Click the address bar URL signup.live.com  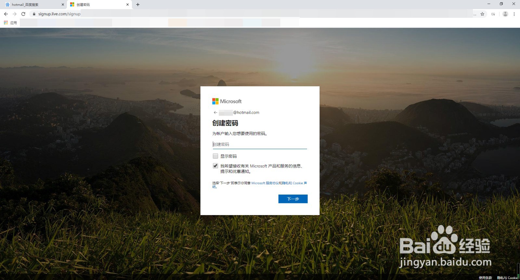click(x=59, y=14)
